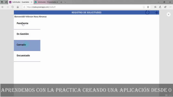Open set-aside tabs icon

click(2, 2)
